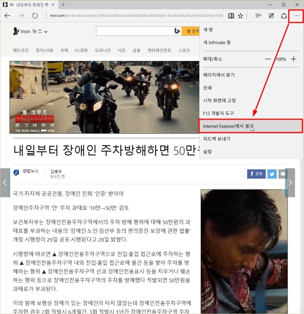This screenshot has height=314, width=304.
Task: Click the address bar URL
Action: pyautogui.click(x=136, y=16)
